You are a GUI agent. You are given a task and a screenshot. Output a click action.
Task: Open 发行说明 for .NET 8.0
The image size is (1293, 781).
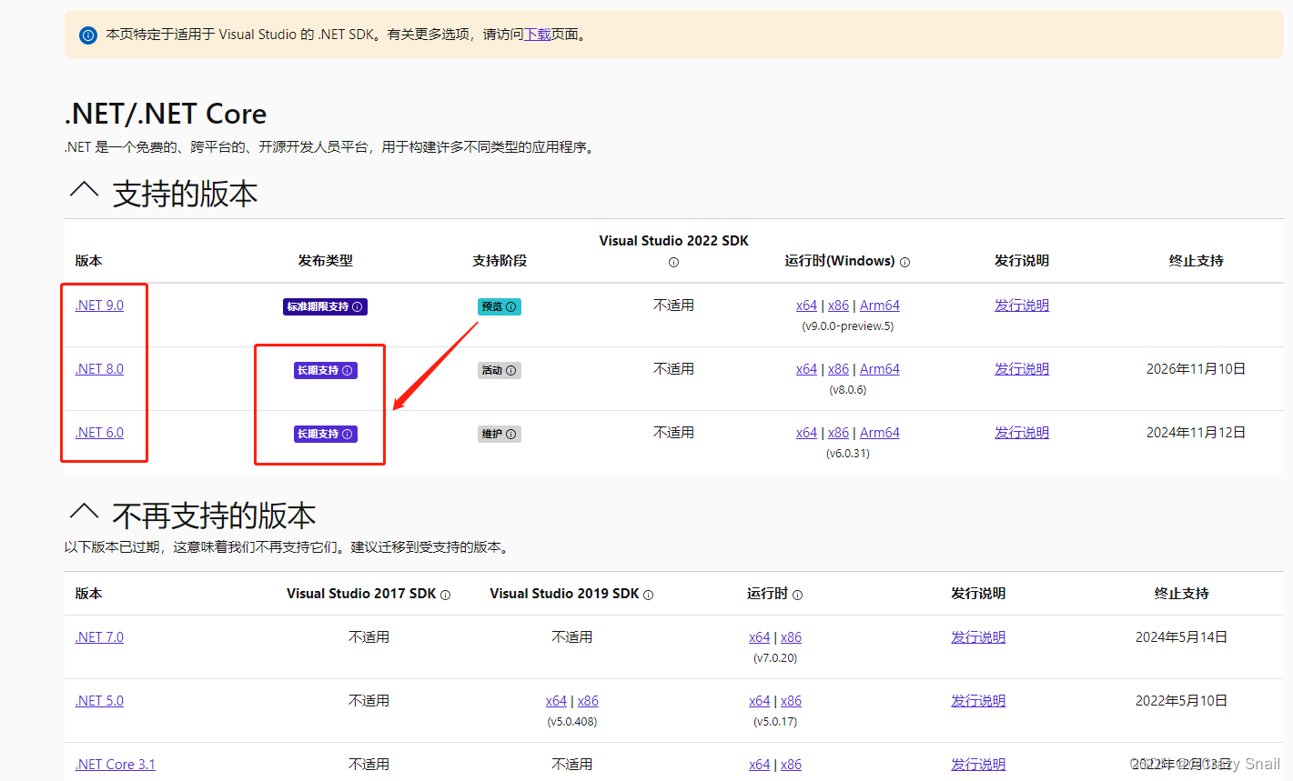(x=1022, y=369)
